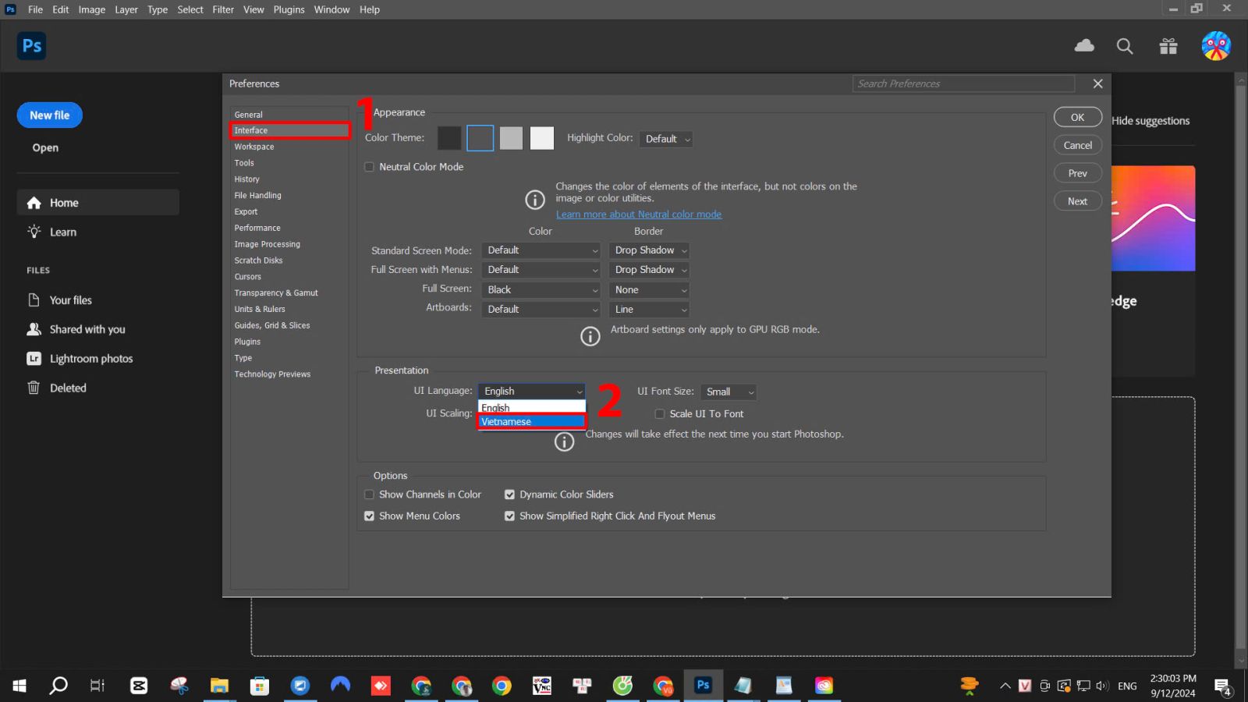This screenshot has height=702, width=1248.
Task: Open Artboards border dropdown set to Line
Action: click(650, 310)
